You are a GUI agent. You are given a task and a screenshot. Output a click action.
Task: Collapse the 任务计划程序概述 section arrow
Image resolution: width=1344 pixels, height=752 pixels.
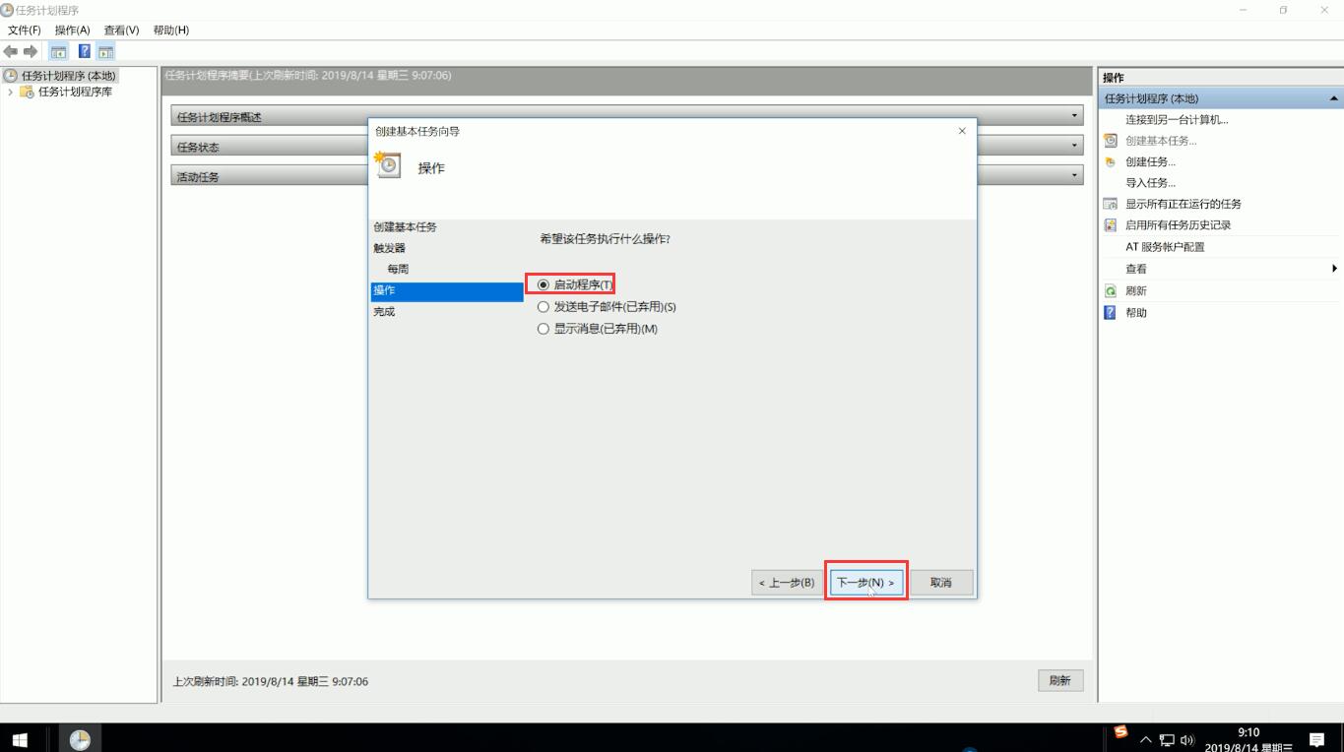tap(1074, 116)
